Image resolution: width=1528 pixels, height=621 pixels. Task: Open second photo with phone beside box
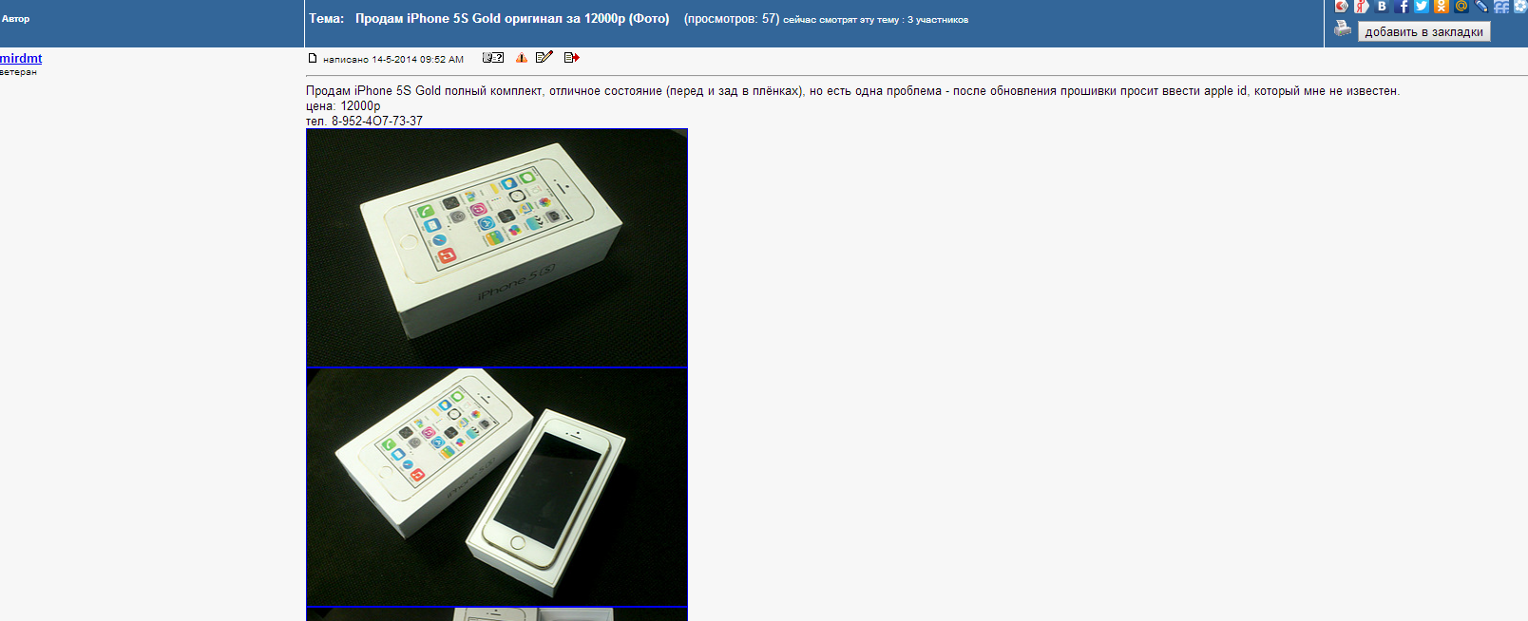click(x=497, y=487)
